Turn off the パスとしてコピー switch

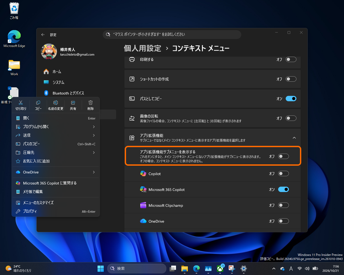[x=291, y=99]
